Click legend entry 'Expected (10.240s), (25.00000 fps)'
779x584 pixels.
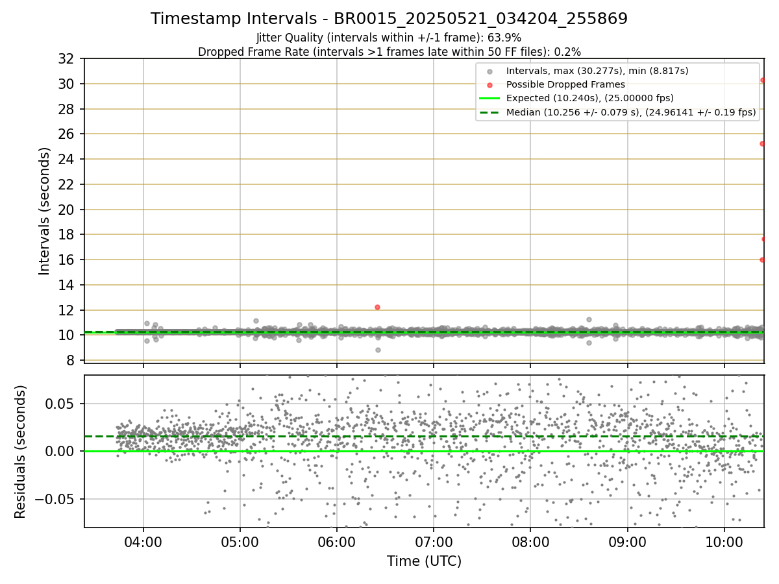click(x=590, y=98)
